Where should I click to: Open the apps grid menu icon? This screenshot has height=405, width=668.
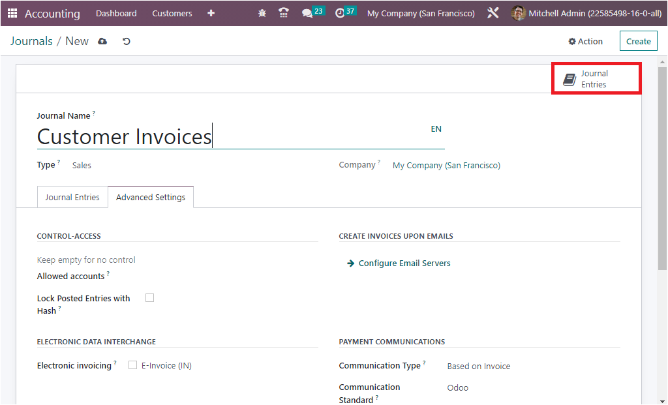[x=12, y=13]
